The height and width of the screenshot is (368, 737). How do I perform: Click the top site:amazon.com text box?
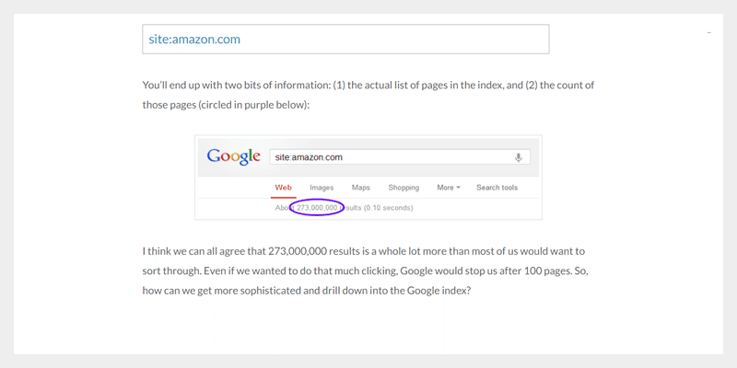click(x=345, y=40)
